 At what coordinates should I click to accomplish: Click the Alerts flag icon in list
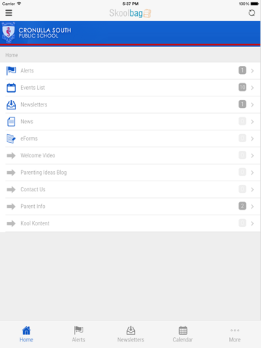[11, 70]
